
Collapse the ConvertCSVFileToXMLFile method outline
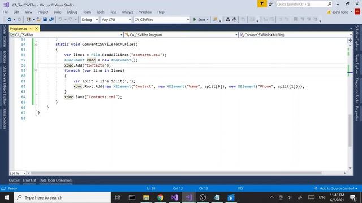(x=36, y=44)
